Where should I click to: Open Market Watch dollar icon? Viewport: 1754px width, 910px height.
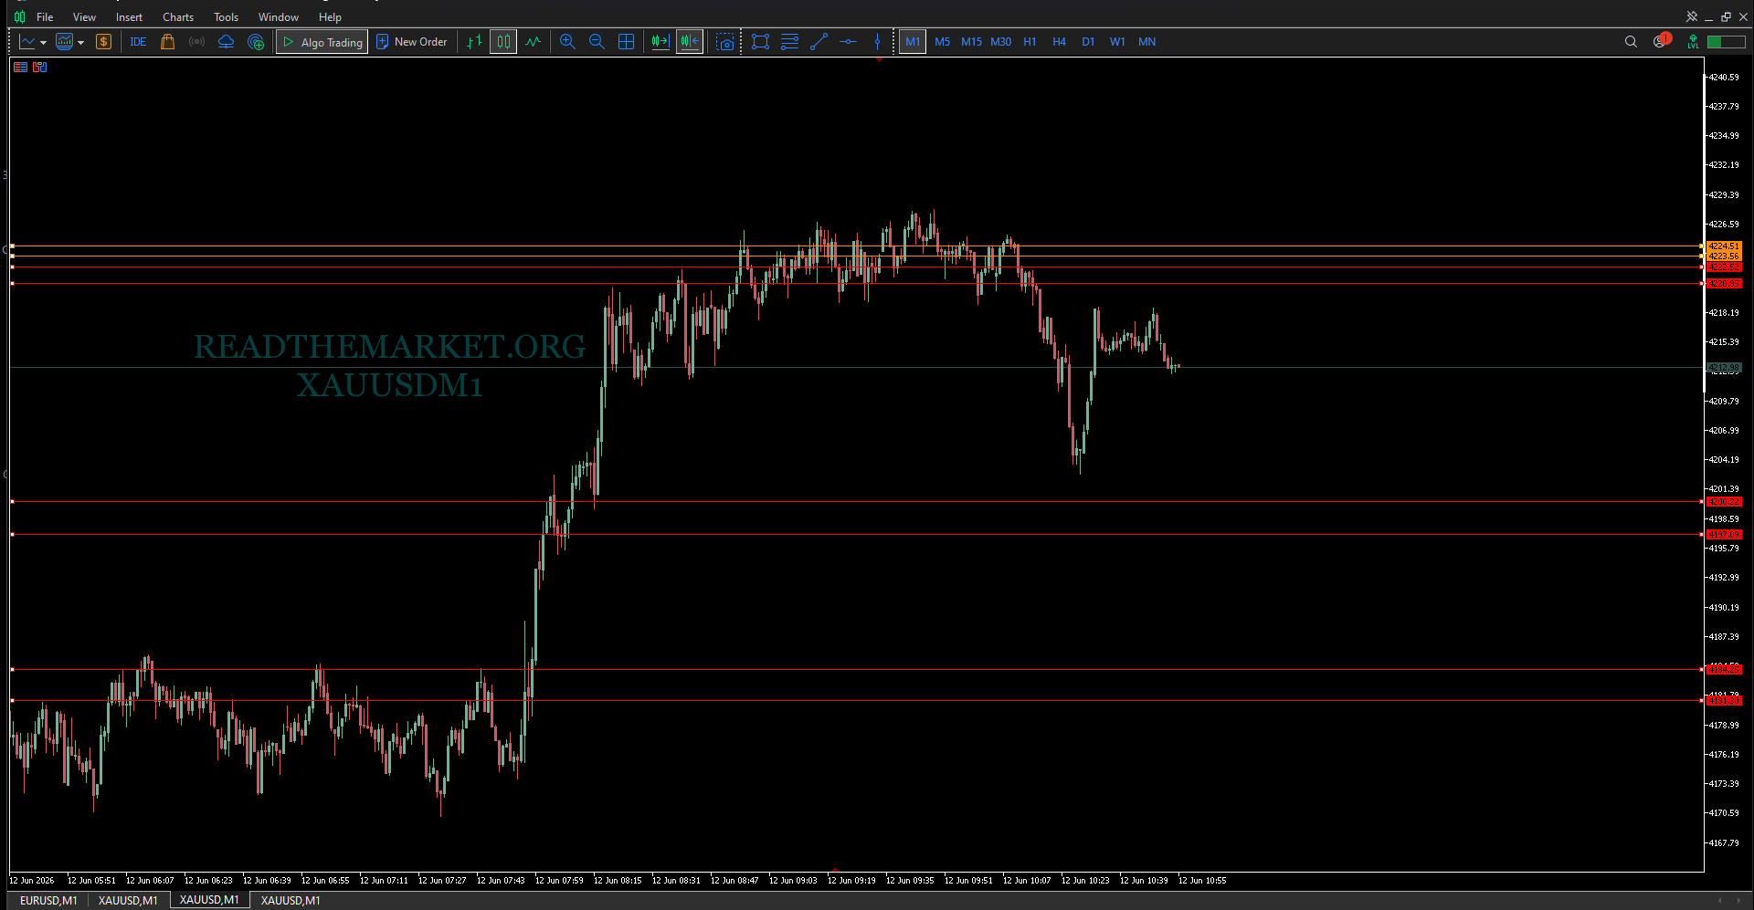coord(103,42)
